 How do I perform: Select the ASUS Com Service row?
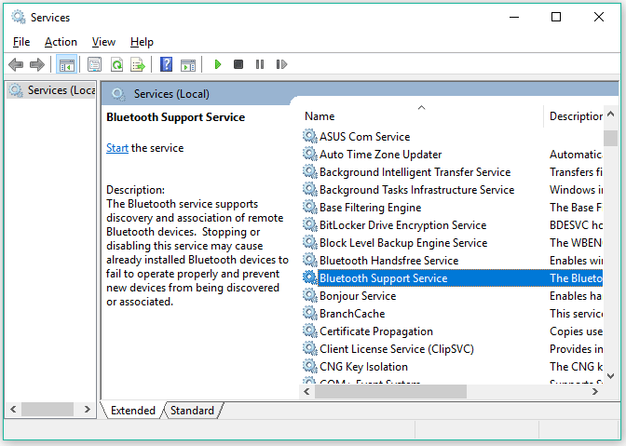(452, 137)
